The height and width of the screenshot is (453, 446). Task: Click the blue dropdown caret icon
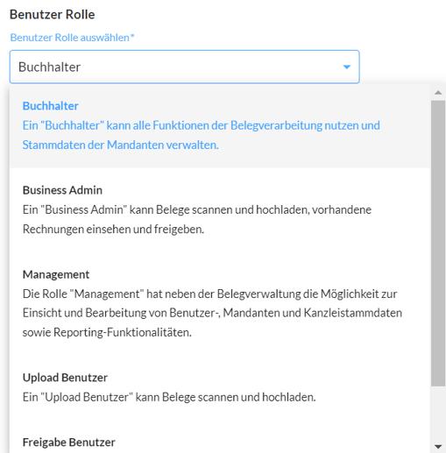coord(346,67)
